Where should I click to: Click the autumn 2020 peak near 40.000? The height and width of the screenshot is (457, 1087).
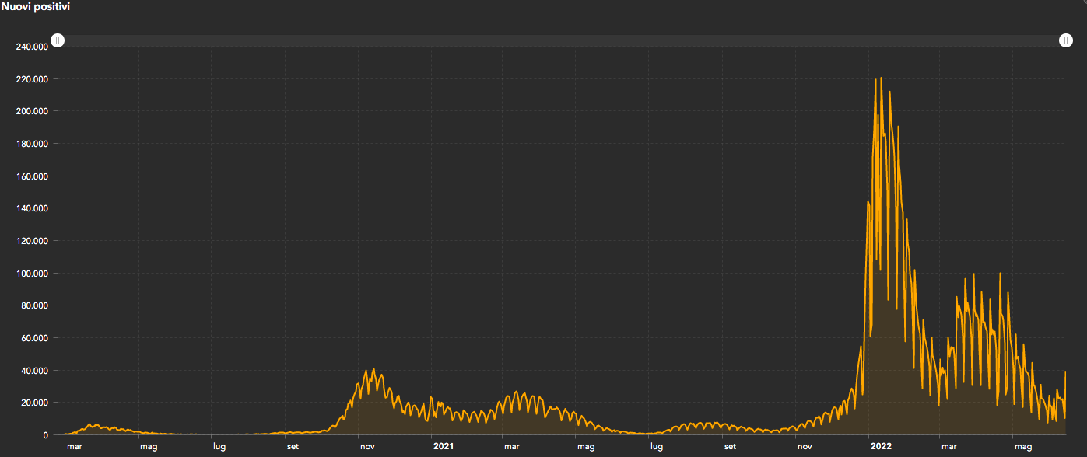pos(373,370)
